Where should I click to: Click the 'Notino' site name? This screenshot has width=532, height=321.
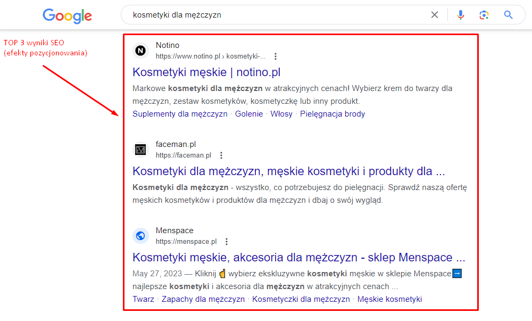tap(168, 45)
